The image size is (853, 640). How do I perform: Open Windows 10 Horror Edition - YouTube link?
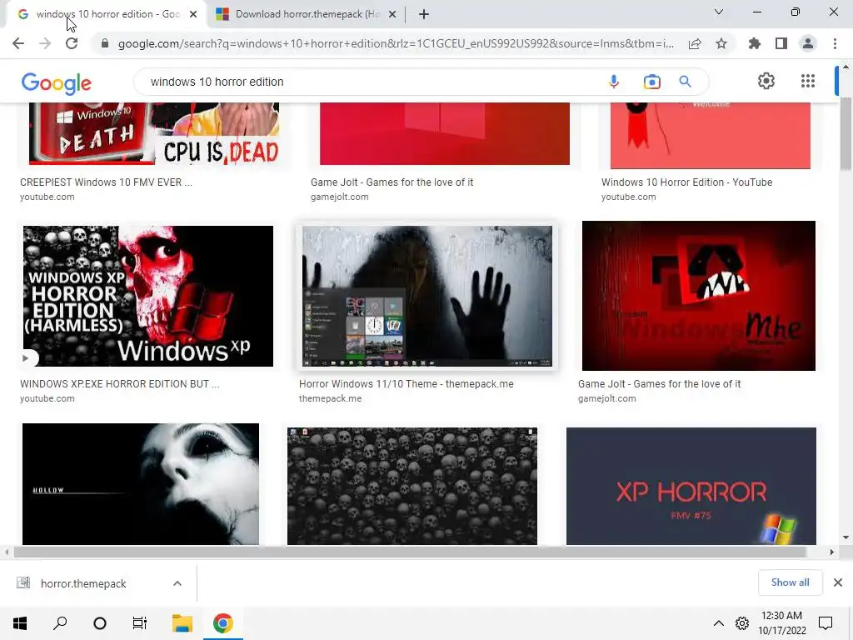pyautogui.click(x=686, y=182)
